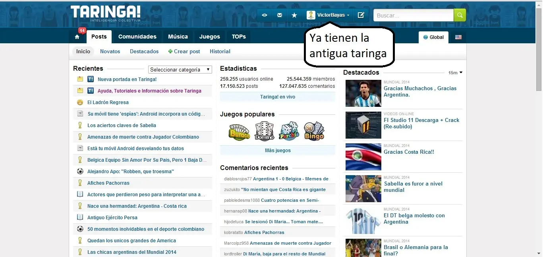
Task: Click the trophy icon beside Los aciertos claves
Action: 80,125
